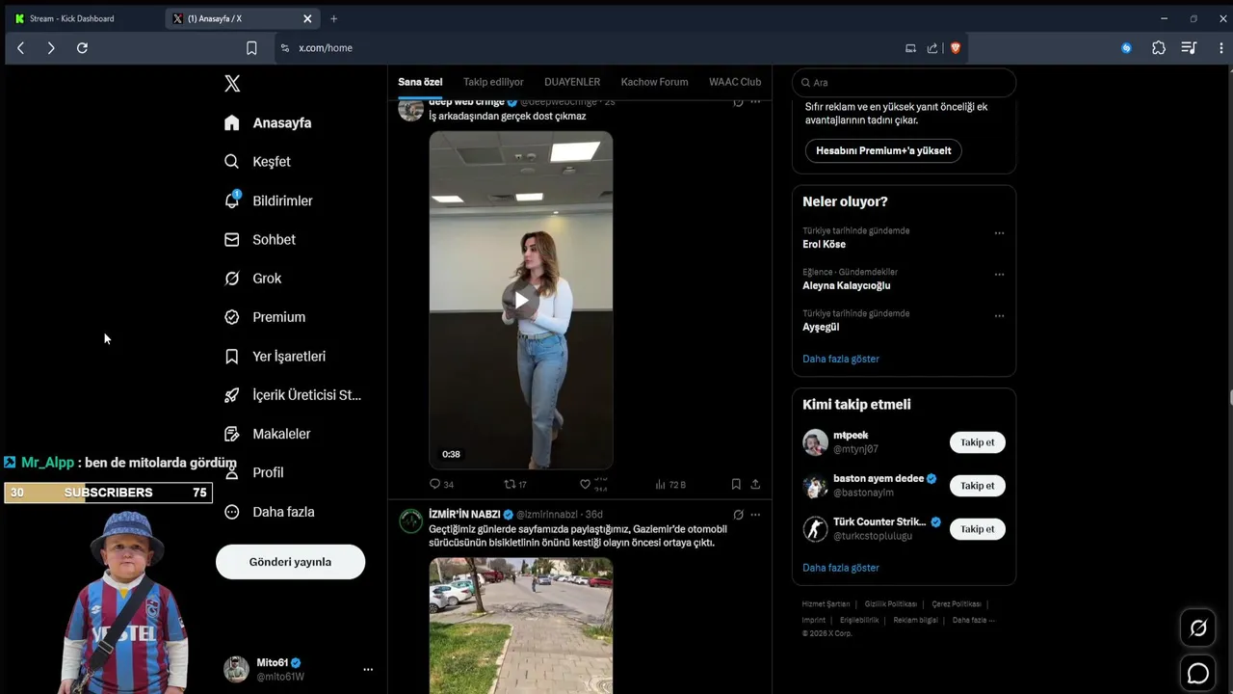Open new browser tab with plus
The width and height of the screenshot is (1233, 694).
tap(333, 18)
